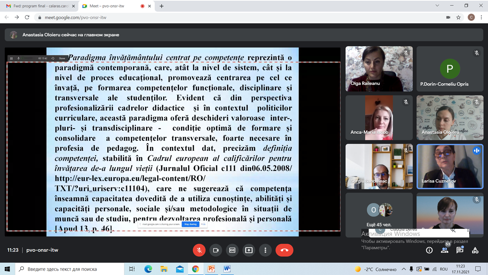Select Olga Raileanu's video tile

379,69
